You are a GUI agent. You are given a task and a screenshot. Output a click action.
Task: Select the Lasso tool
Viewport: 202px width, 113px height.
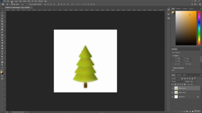click(x=2, y=16)
